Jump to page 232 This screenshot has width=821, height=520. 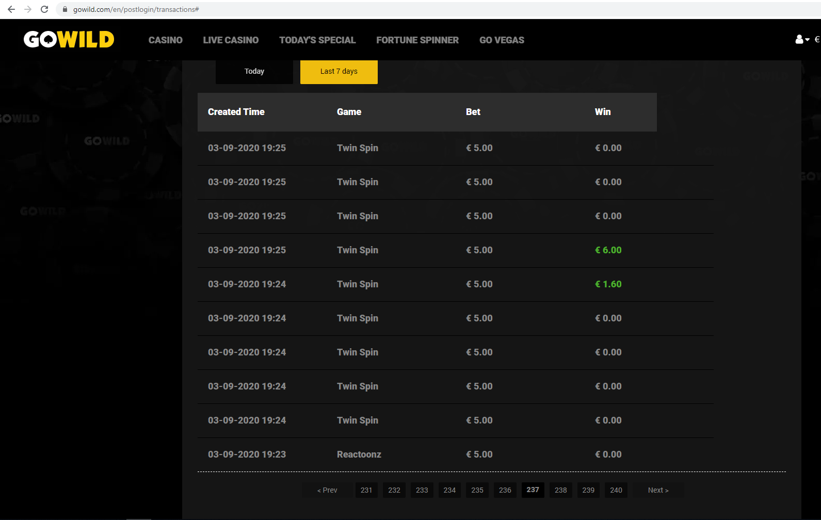coord(394,490)
